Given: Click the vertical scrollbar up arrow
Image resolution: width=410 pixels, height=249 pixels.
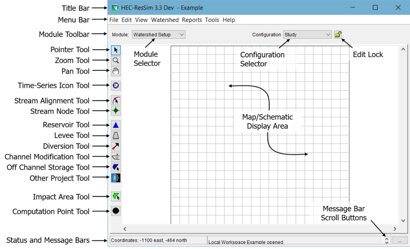Looking at the screenshot, I should pos(403,49).
